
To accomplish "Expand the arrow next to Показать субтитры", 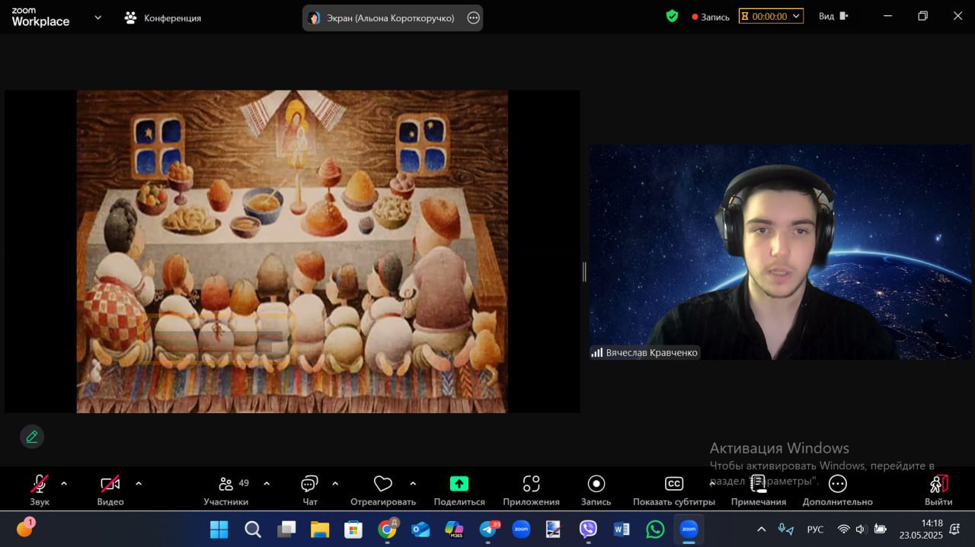I will (712, 483).
